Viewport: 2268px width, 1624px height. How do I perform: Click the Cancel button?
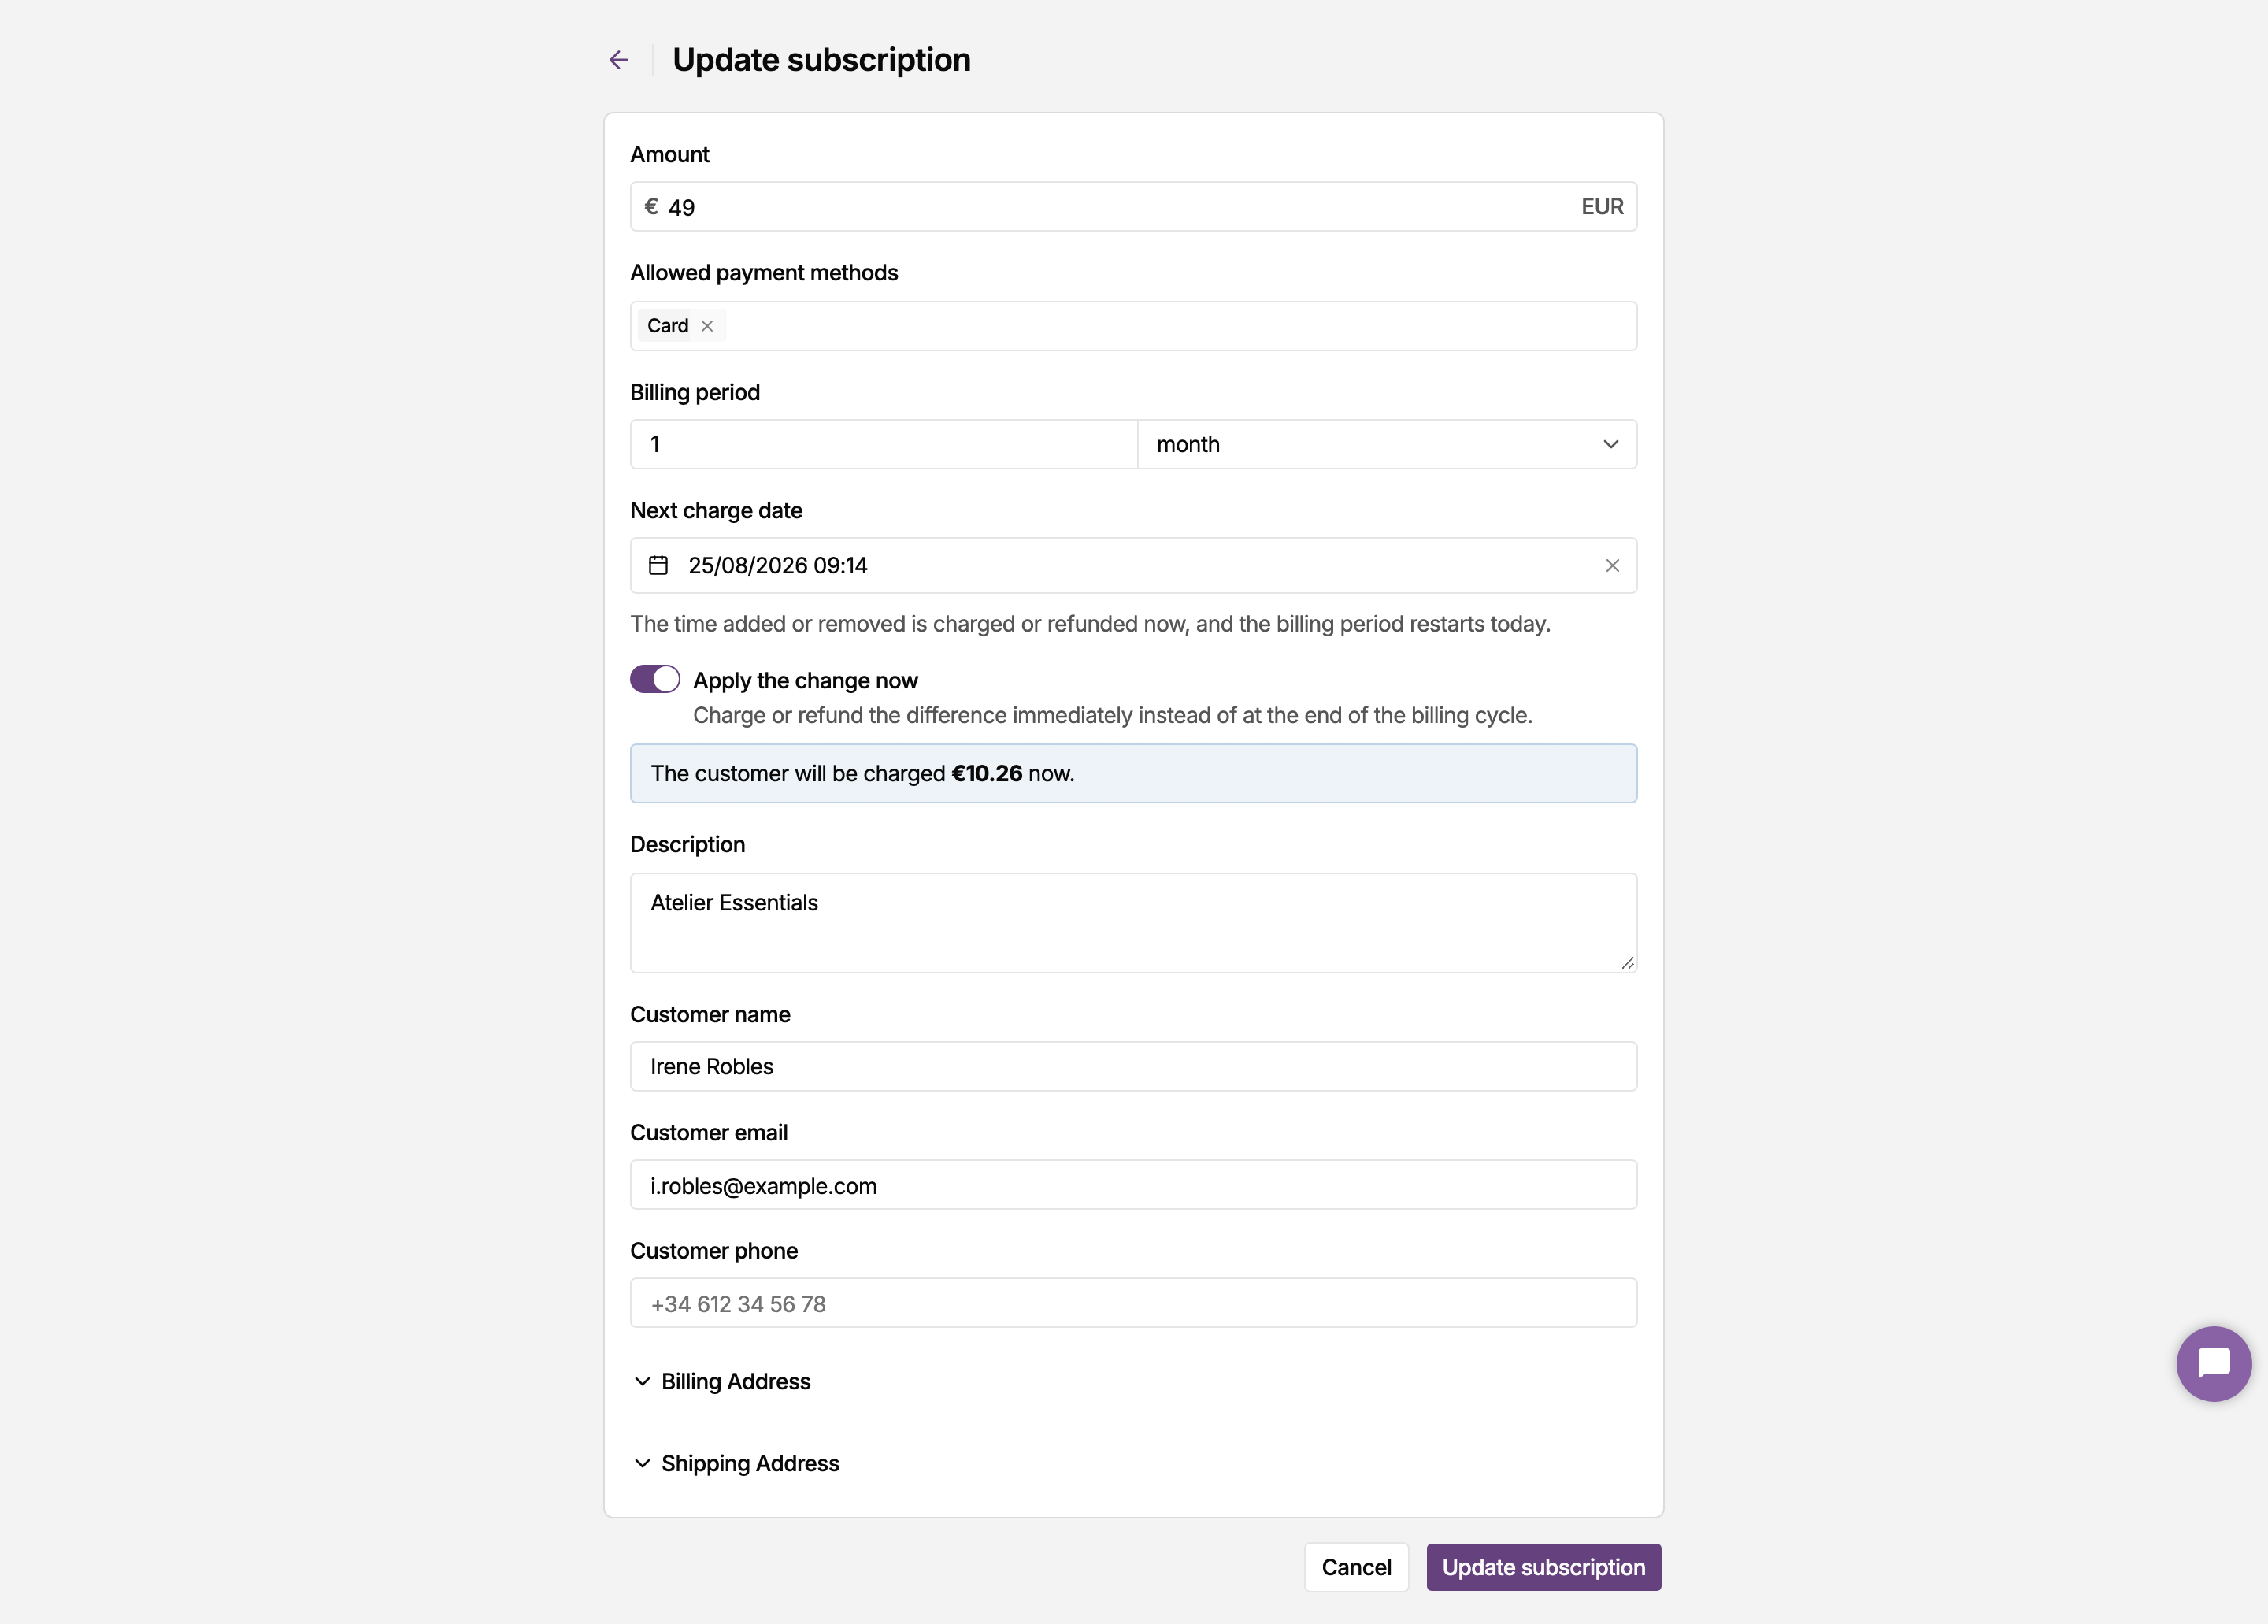click(x=1356, y=1567)
